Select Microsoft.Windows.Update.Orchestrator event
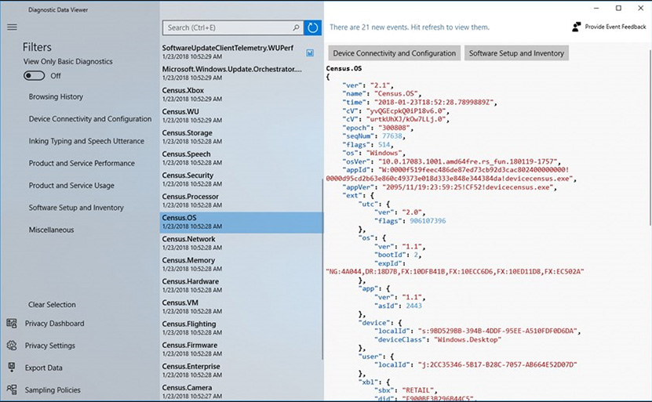The width and height of the screenshot is (652, 402). click(241, 73)
